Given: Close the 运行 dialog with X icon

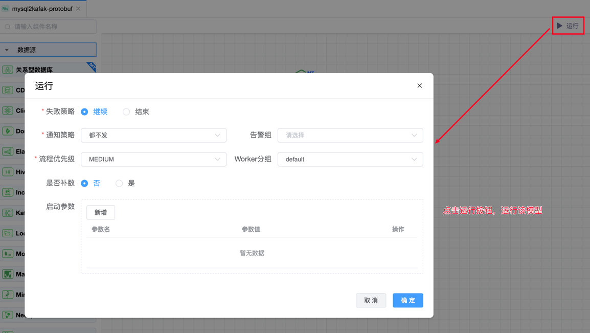Looking at the screenshot, I should 419,86.
